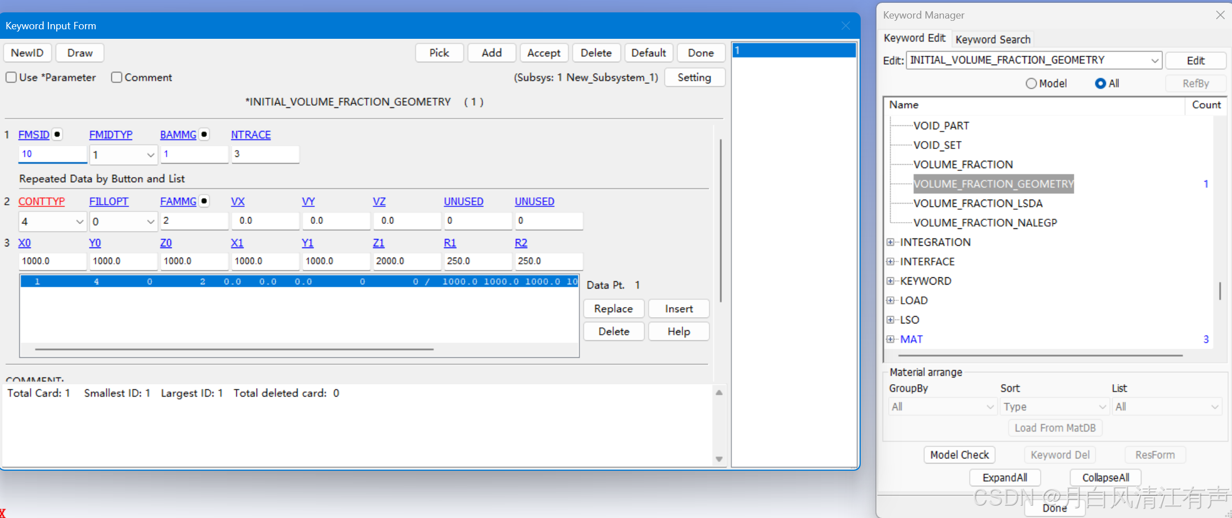Image resolution: width=1232 pixels, height=518 pixels.
Task: Expand the LSO tree node
Action: pos(891,320)
